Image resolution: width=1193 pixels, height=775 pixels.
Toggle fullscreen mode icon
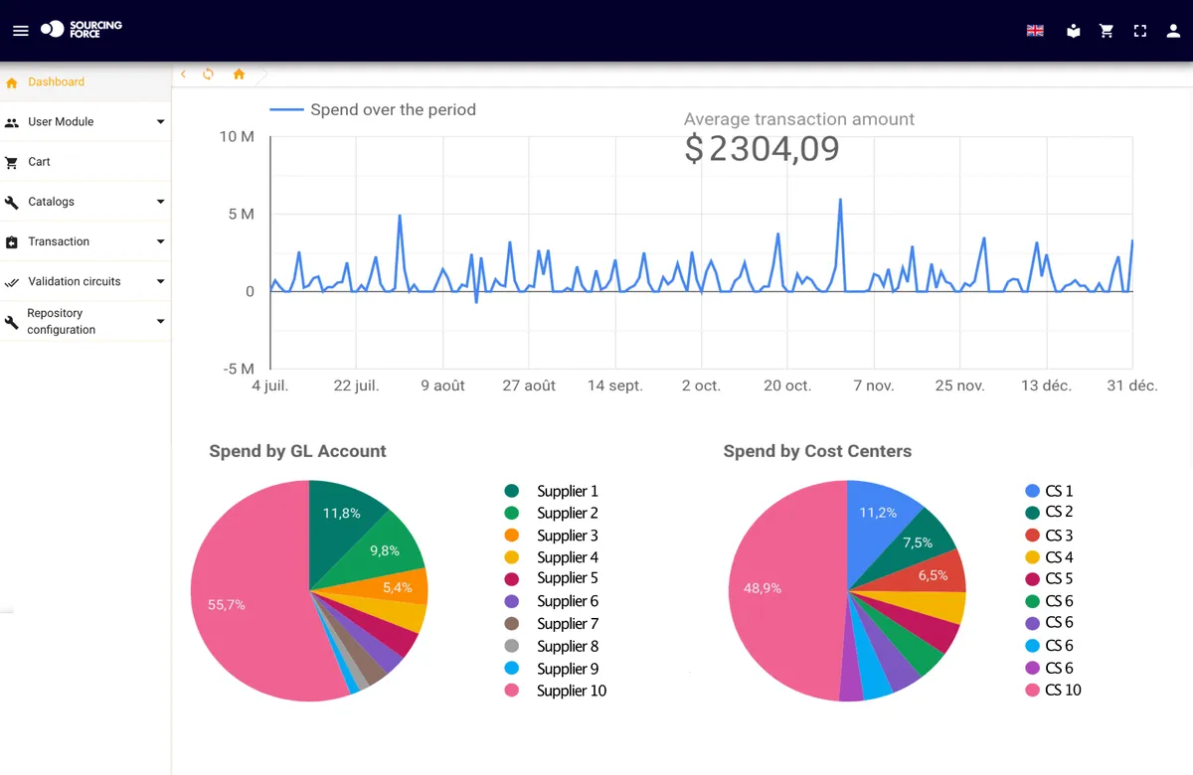[1140, 31]
